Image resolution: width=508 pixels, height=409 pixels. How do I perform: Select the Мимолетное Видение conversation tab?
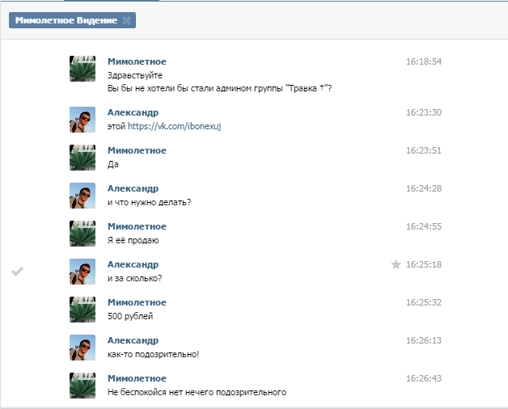[x=66, y=20]
